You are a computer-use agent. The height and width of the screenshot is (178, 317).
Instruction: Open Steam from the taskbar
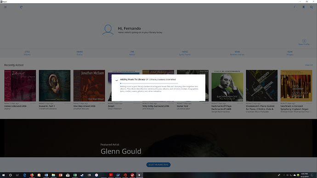pyautogui.click(x=82, y=175)
